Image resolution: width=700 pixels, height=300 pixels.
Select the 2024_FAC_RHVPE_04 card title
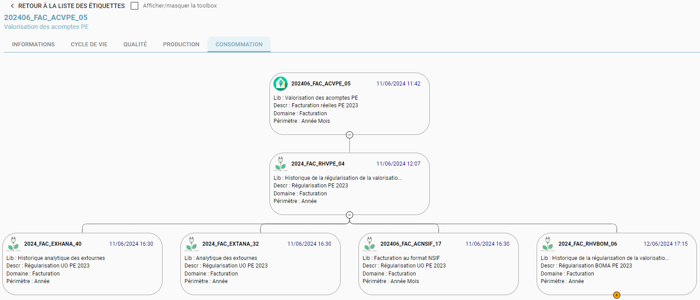(x=318, y=164)
